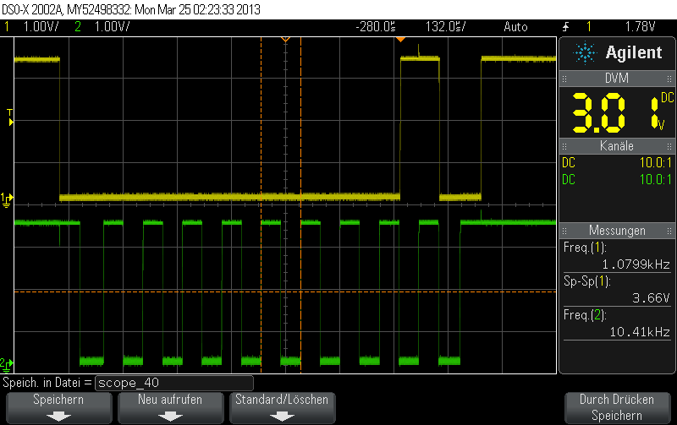This screenshot has width=677, height=425.
Task: Select the Messungen panel header
Action: 617,231
